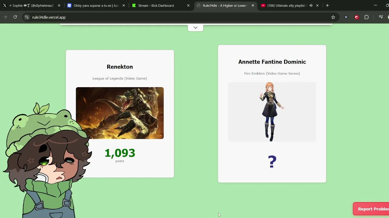Bookmark this page with the star icon
The width and height of the screenshot is (389, 218).
click(x=333, y=17)
